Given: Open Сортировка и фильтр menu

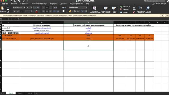Looking at the screenshot, I should 141,10.
